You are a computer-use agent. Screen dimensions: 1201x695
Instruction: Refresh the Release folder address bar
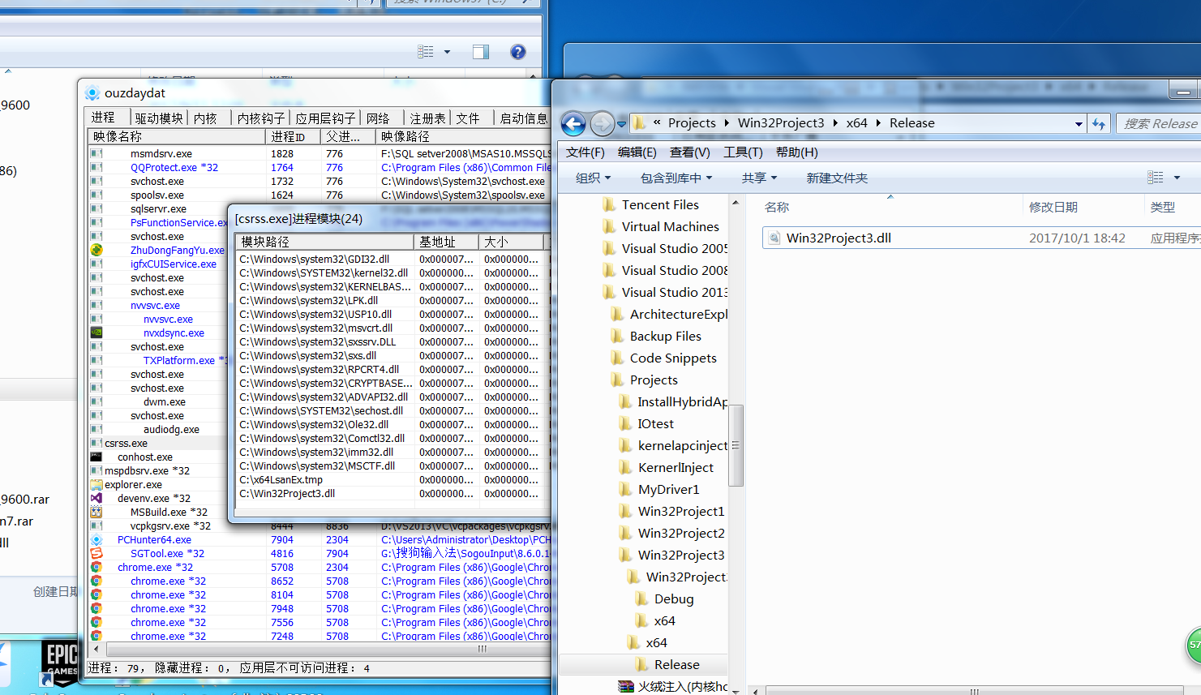point(1099,123)
